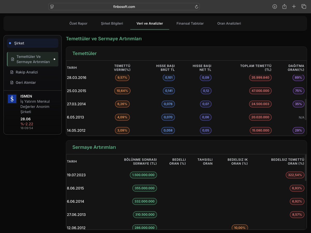Select the Oran Analizleri tab
The height and width of the screenshot is (233, 311).
229,23
